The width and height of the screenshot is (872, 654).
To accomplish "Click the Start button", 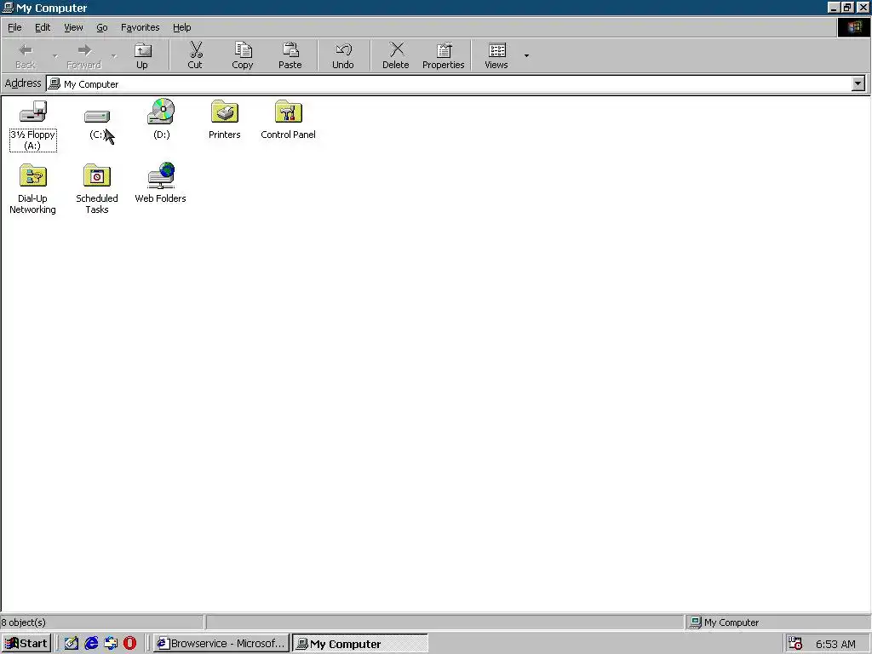I will click(26, 644).
